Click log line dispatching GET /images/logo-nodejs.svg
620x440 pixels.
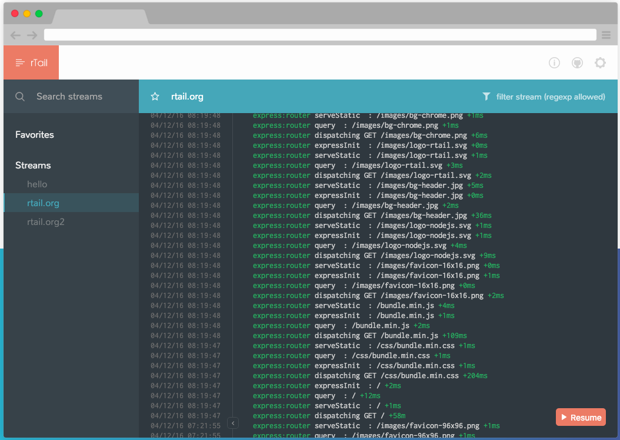coord(374,256)
